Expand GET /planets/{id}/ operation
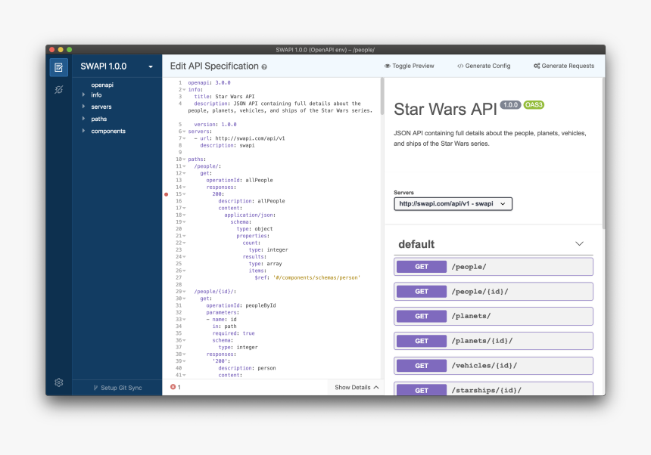The height and width of the screenshot is (455, 651). (x=494, y=341)
